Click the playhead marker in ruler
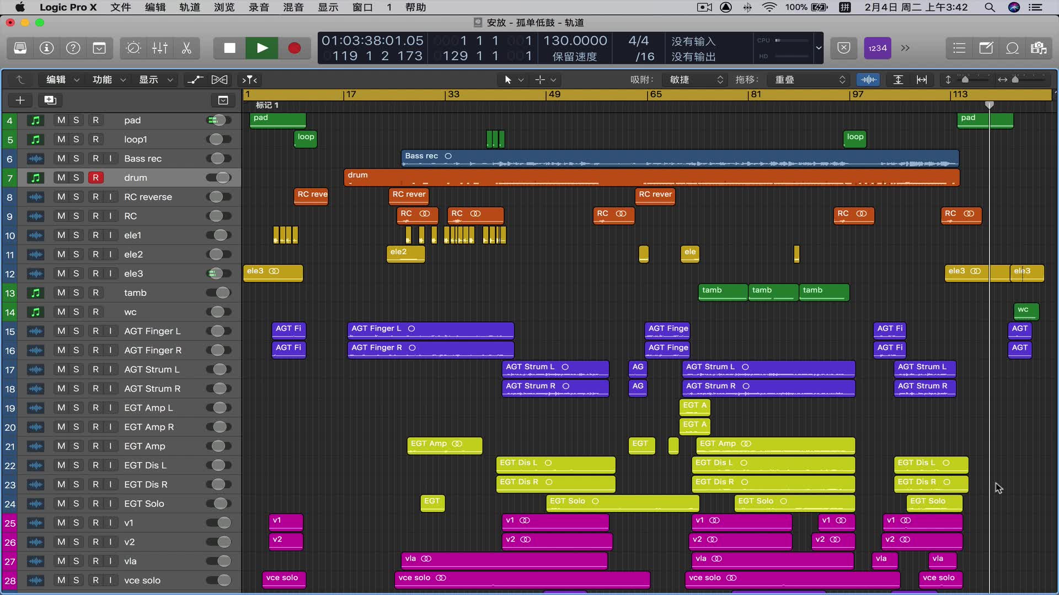The height and width of the screenshot is (595, 1059). (990, 105)
